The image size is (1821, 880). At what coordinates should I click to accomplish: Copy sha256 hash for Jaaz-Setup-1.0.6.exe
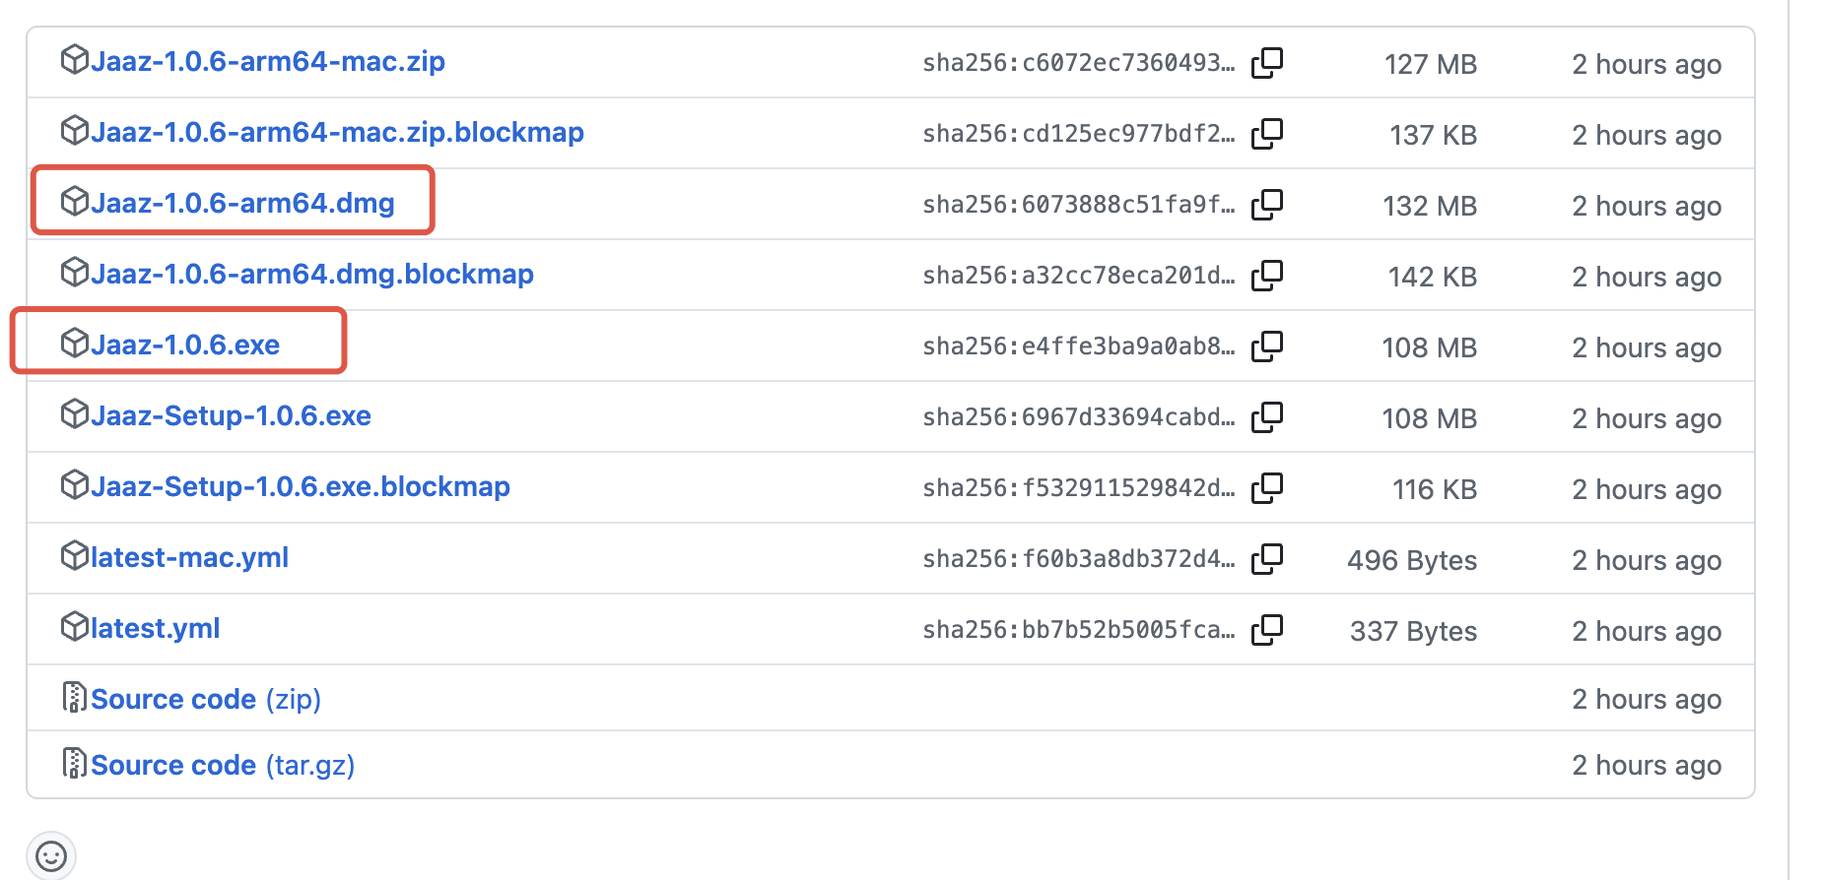[x=1267, y=417]
